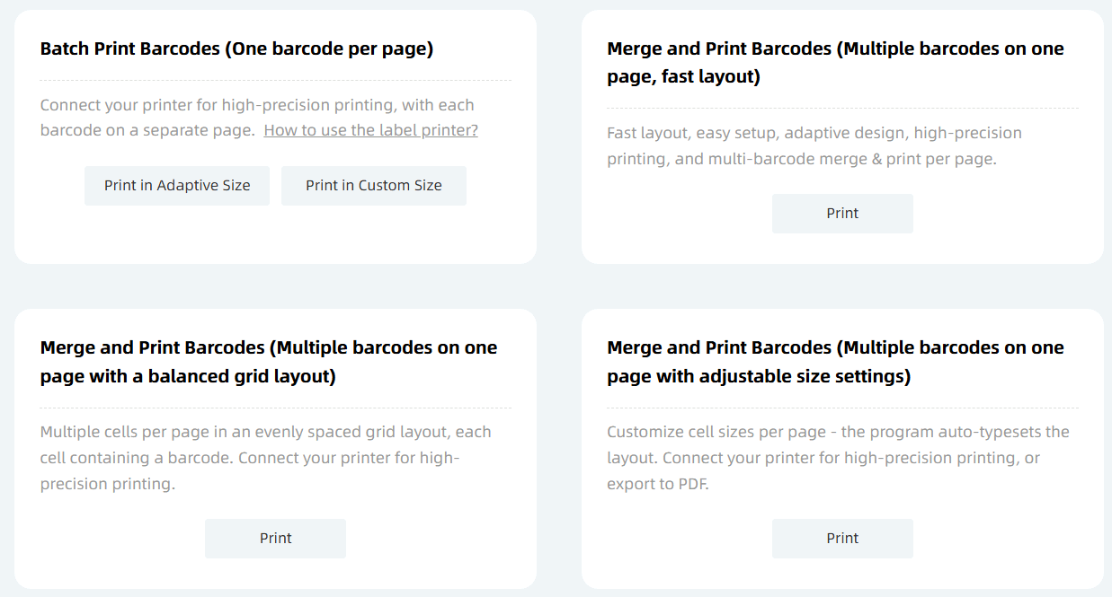Click the dashed divider in the balanced grid card
Screen dimensions: 1112x597
(x=275, y=408)
